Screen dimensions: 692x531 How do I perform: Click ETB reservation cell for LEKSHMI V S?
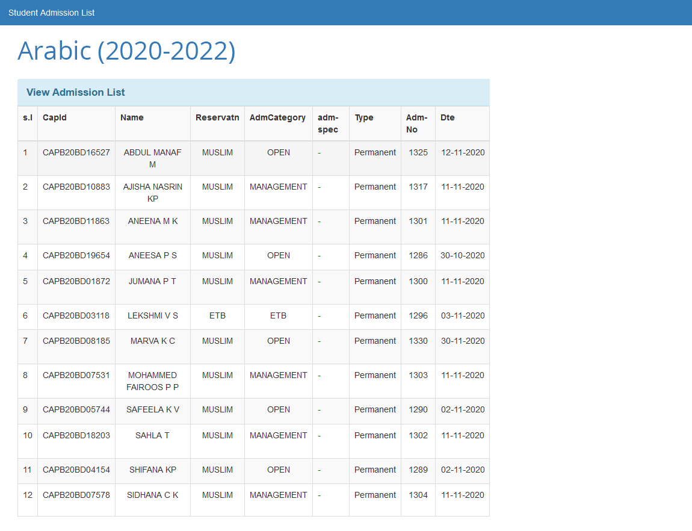217,315
